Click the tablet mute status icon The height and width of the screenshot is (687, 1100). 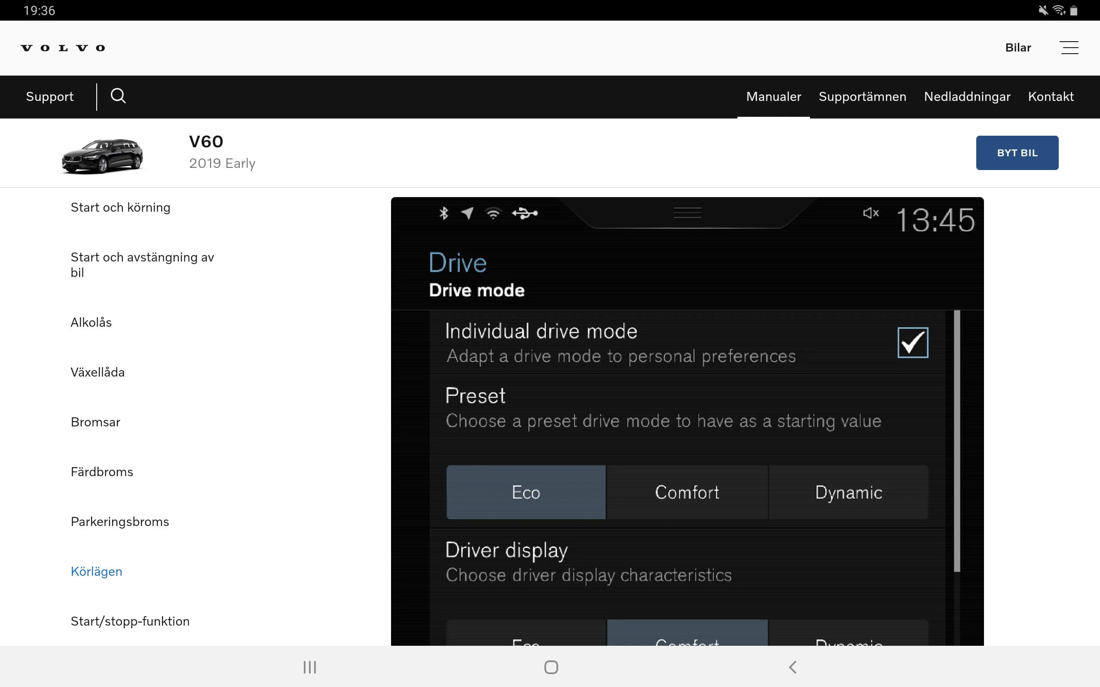tap(1043, 10)
